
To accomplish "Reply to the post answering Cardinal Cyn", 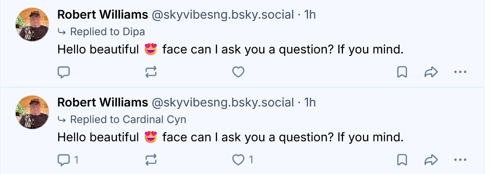I will tap(63, 159).
